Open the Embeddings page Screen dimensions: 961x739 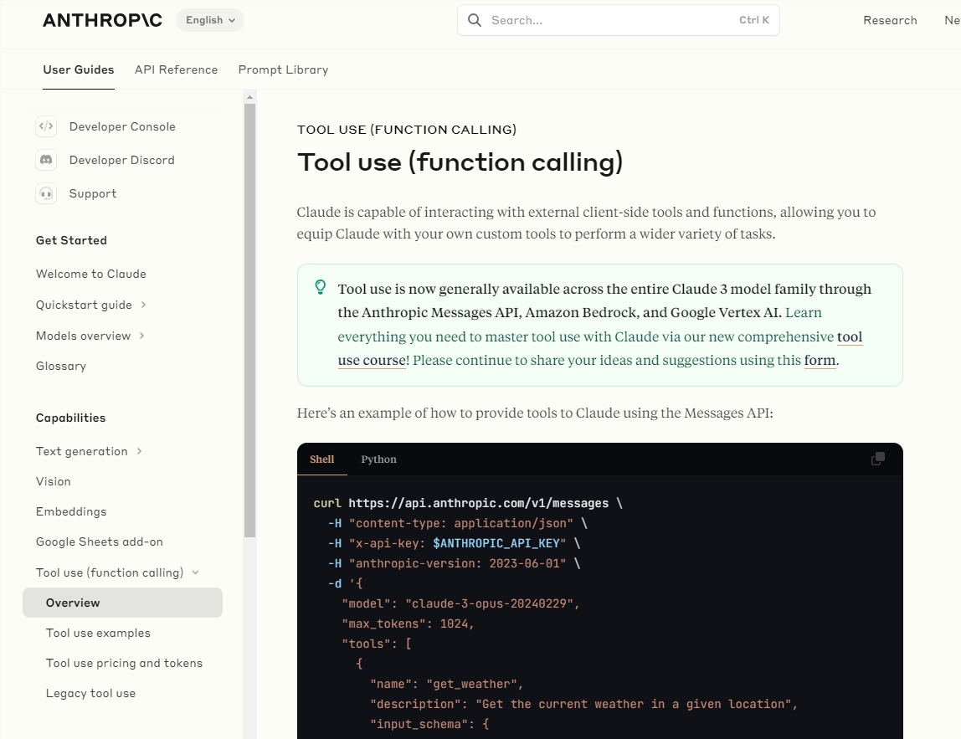pyautogui.click(x=71, y=511)
